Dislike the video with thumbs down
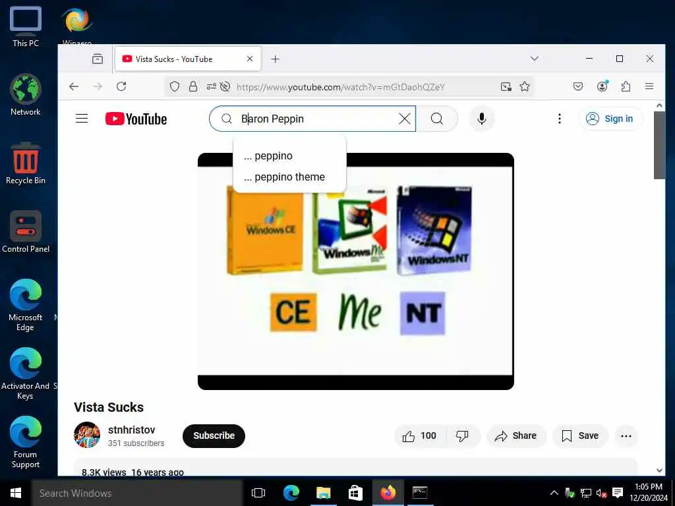This screenshot has height=506, width=675. [x=462, y=436]
